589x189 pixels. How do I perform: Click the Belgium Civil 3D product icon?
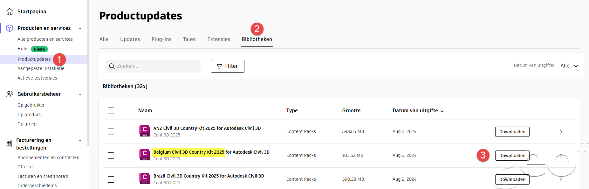tap(145, 155)
